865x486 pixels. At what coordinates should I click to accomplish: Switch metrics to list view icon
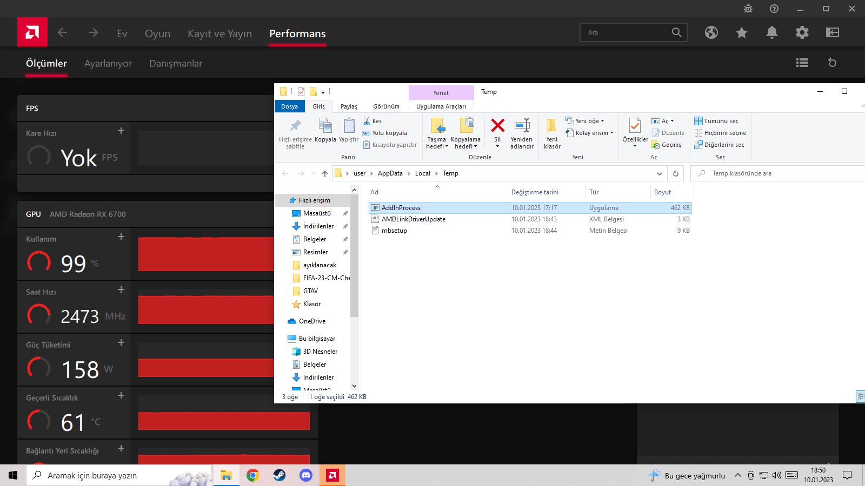802,63
